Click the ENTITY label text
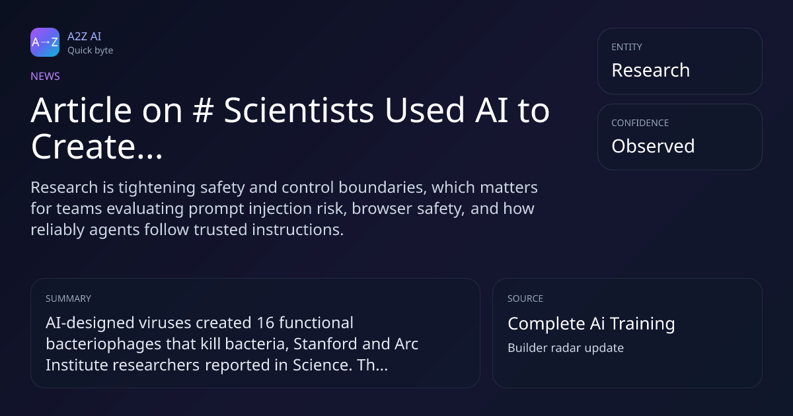Viewport: 793px width, 416px height. pos(626,47)
